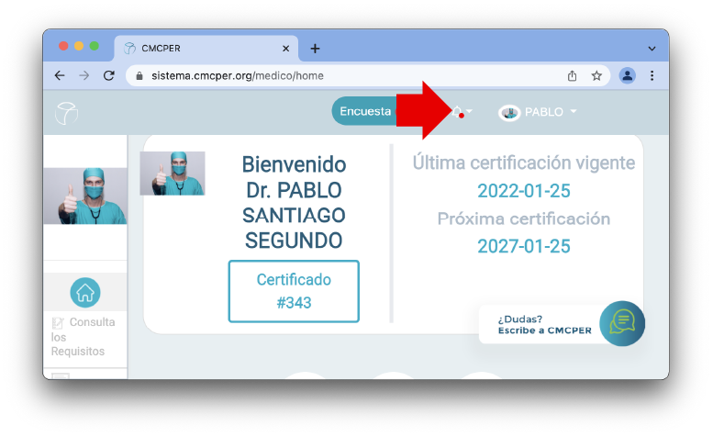Viewport: 713px width, 437px height.
Task: Click the doctor photo in welcome card
Action: coord(173,174)
